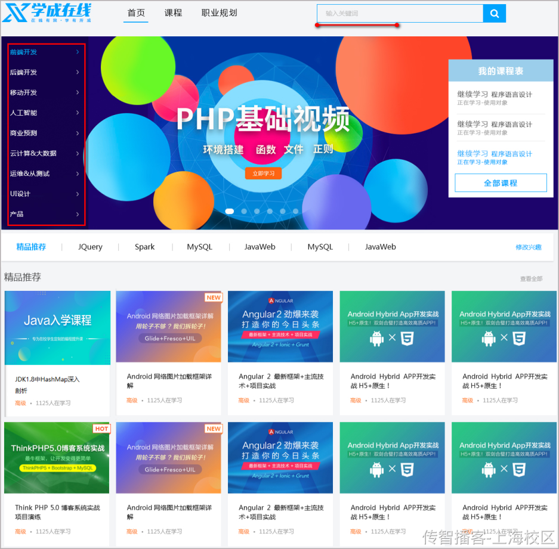Image resolution: width=559 pixels, height=549 pixels.
Task: Click the JDK1.8中HashMap深入剖析 title
Action: pyautogui.click(x=47, y=384)
